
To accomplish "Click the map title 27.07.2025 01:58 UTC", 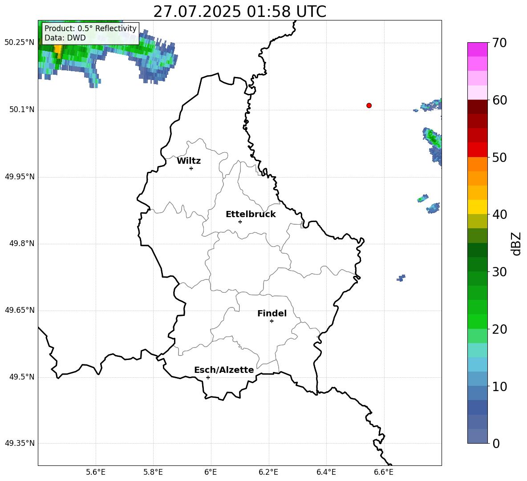I will click(x=239, y=12).
